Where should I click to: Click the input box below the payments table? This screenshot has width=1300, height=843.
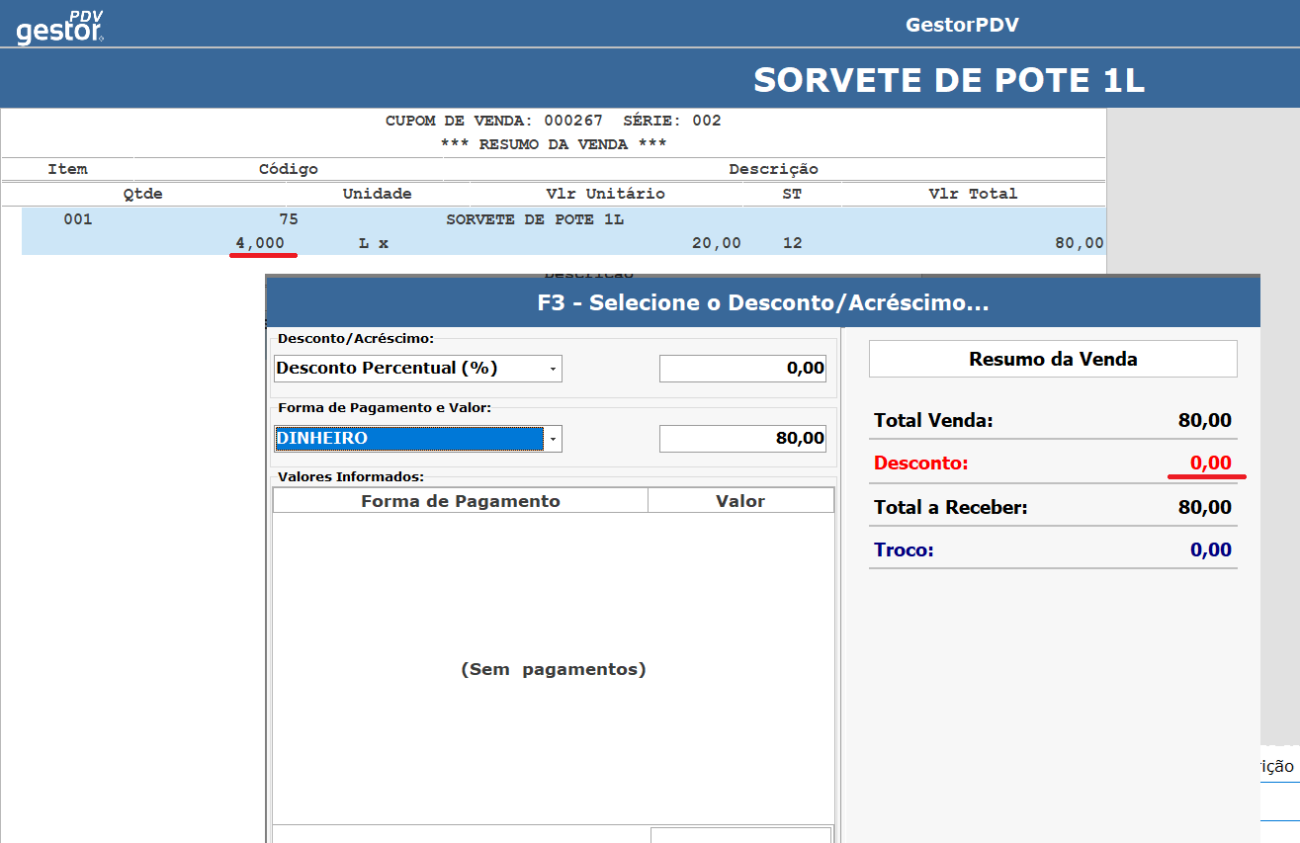click(x=740, y=835)
